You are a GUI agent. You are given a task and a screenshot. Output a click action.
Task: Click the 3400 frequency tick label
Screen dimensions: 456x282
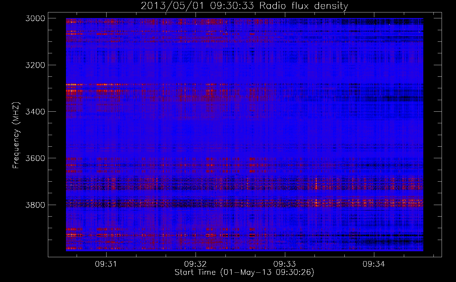tap(35, 112)
